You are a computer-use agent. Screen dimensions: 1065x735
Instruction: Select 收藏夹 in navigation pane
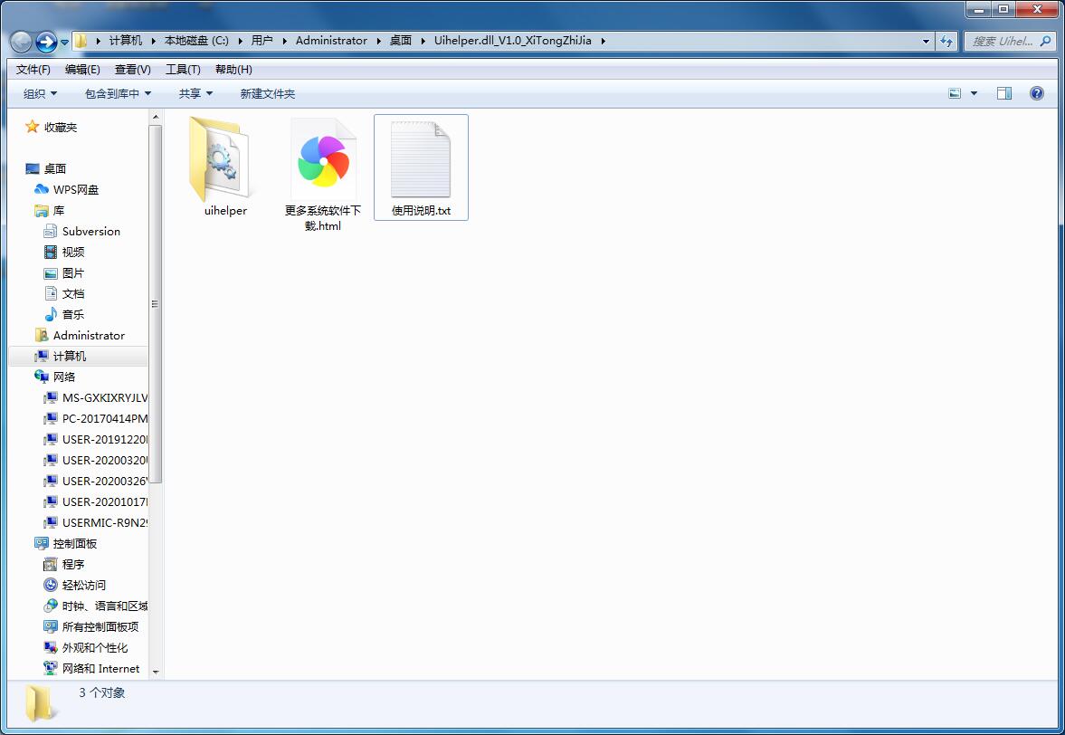click(x=61, y=127)
